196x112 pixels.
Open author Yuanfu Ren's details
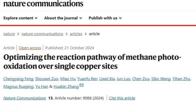pos(87,79)
